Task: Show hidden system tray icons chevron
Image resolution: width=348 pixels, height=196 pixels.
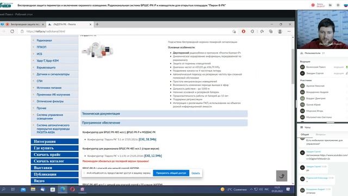Action: (x=251, y=189)
